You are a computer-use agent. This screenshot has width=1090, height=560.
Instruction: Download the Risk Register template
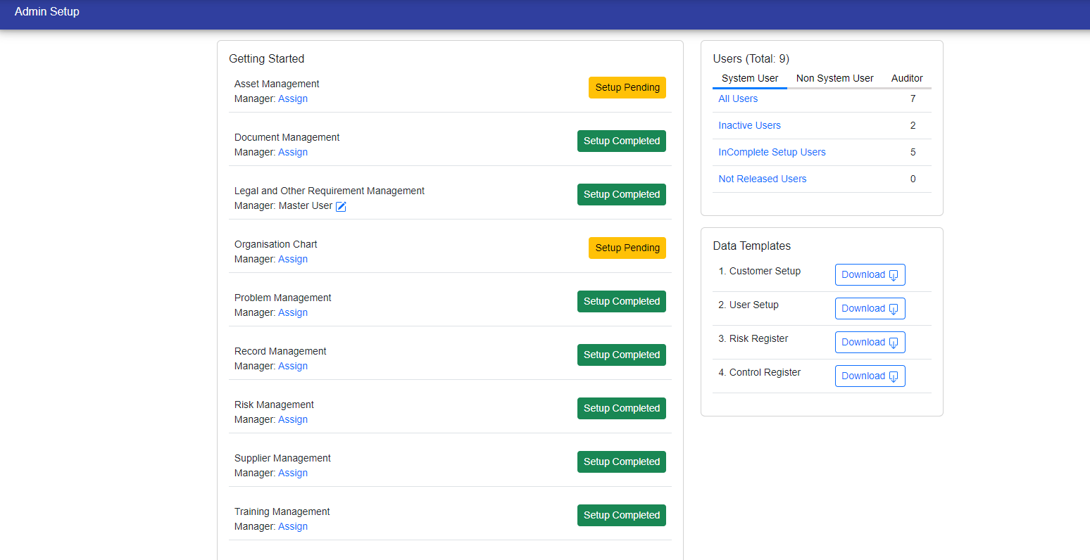pyautogui.click(x=870, y=343)
